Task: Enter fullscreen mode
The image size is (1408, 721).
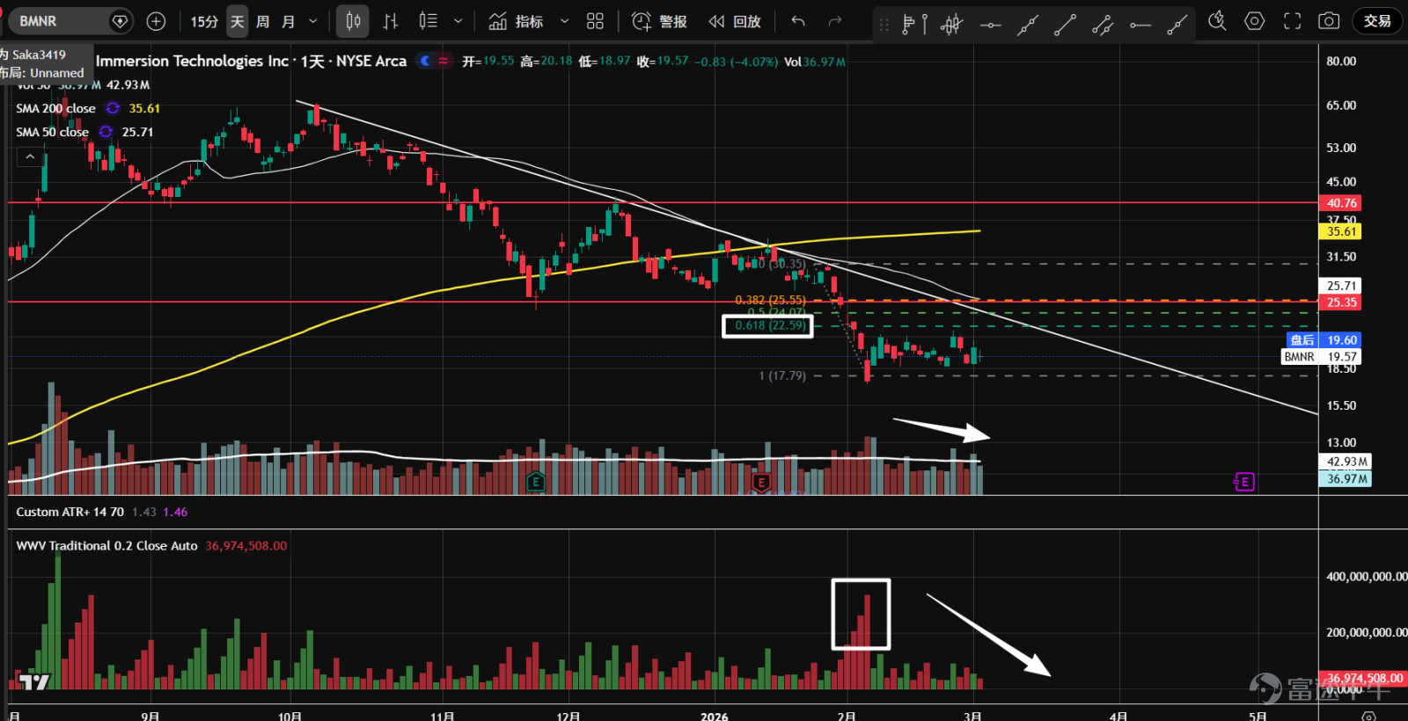Action: (x=1292, y=21)
